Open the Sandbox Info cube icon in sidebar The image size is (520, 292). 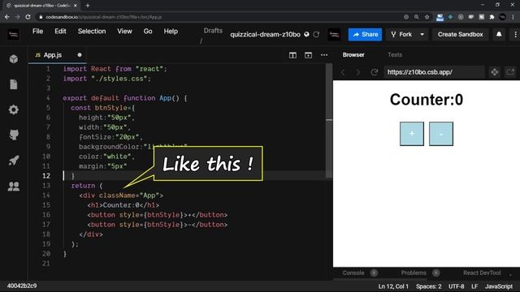(x=14, y=59)
